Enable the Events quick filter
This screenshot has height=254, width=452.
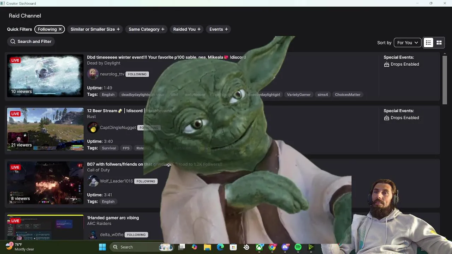219,29
